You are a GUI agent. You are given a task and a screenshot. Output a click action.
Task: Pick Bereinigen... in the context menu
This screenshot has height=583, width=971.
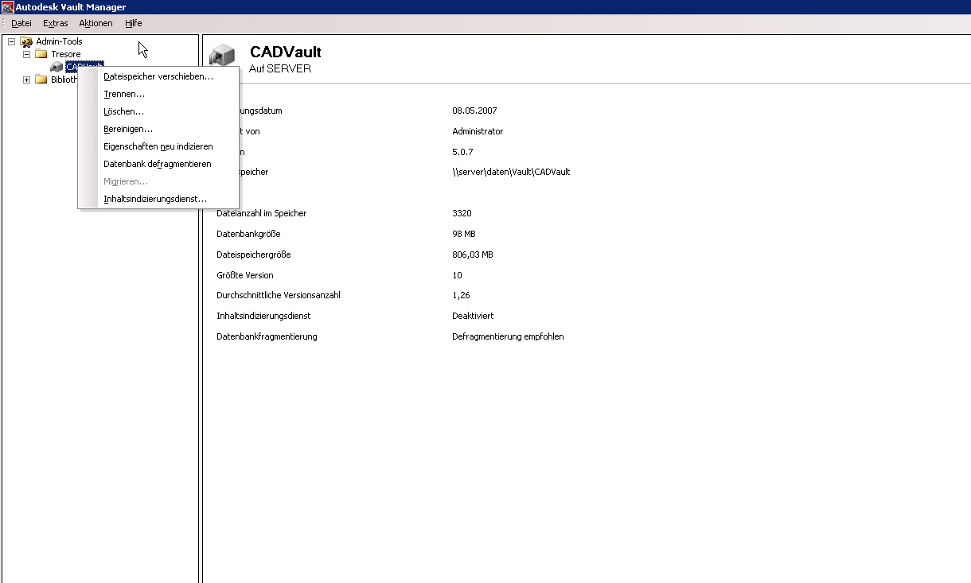158,129
